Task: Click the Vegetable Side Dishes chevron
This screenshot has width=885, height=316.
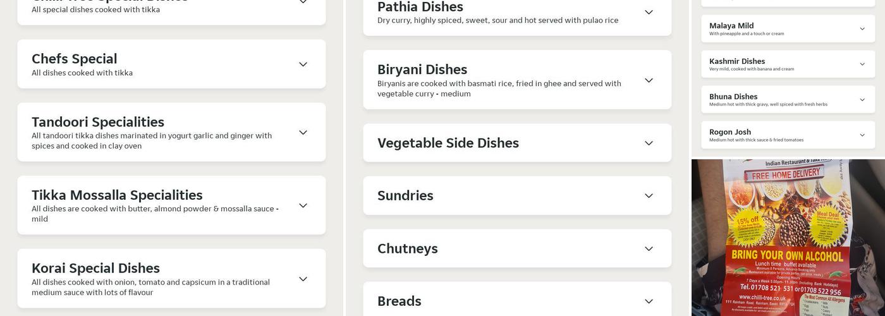Action: pyautogui.click(x=649, y=143)
